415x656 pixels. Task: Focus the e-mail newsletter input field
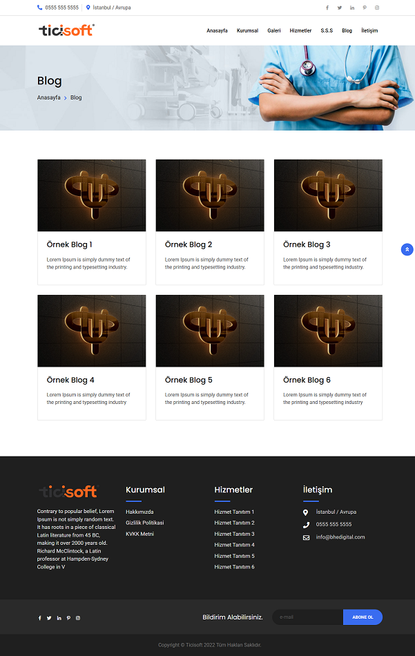click(307, 617)
